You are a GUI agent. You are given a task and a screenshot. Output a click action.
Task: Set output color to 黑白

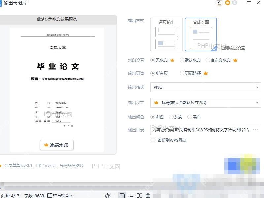coord(194,117)
